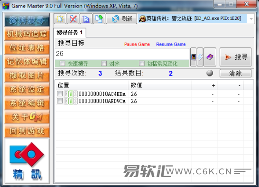Viewport: 259px width, 187px height.
Task: Click the 搜寻 search button
Action: 235,57
